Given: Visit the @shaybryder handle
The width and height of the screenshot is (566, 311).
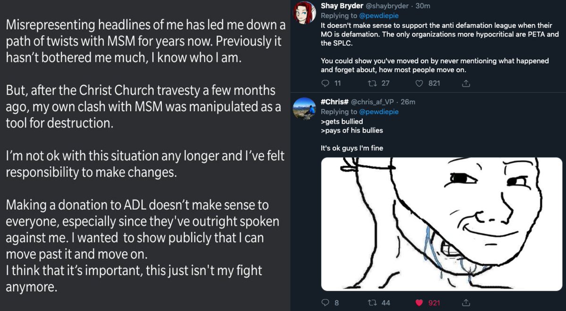Looking at the screenshot, I should [386, 6].
